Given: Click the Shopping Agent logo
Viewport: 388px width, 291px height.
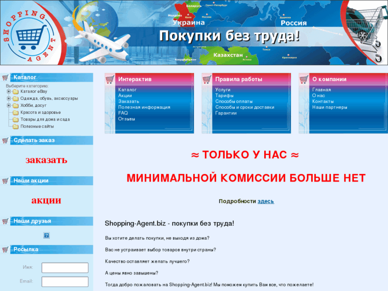Looking at the screenshot, I should click(x=29, y=36).
